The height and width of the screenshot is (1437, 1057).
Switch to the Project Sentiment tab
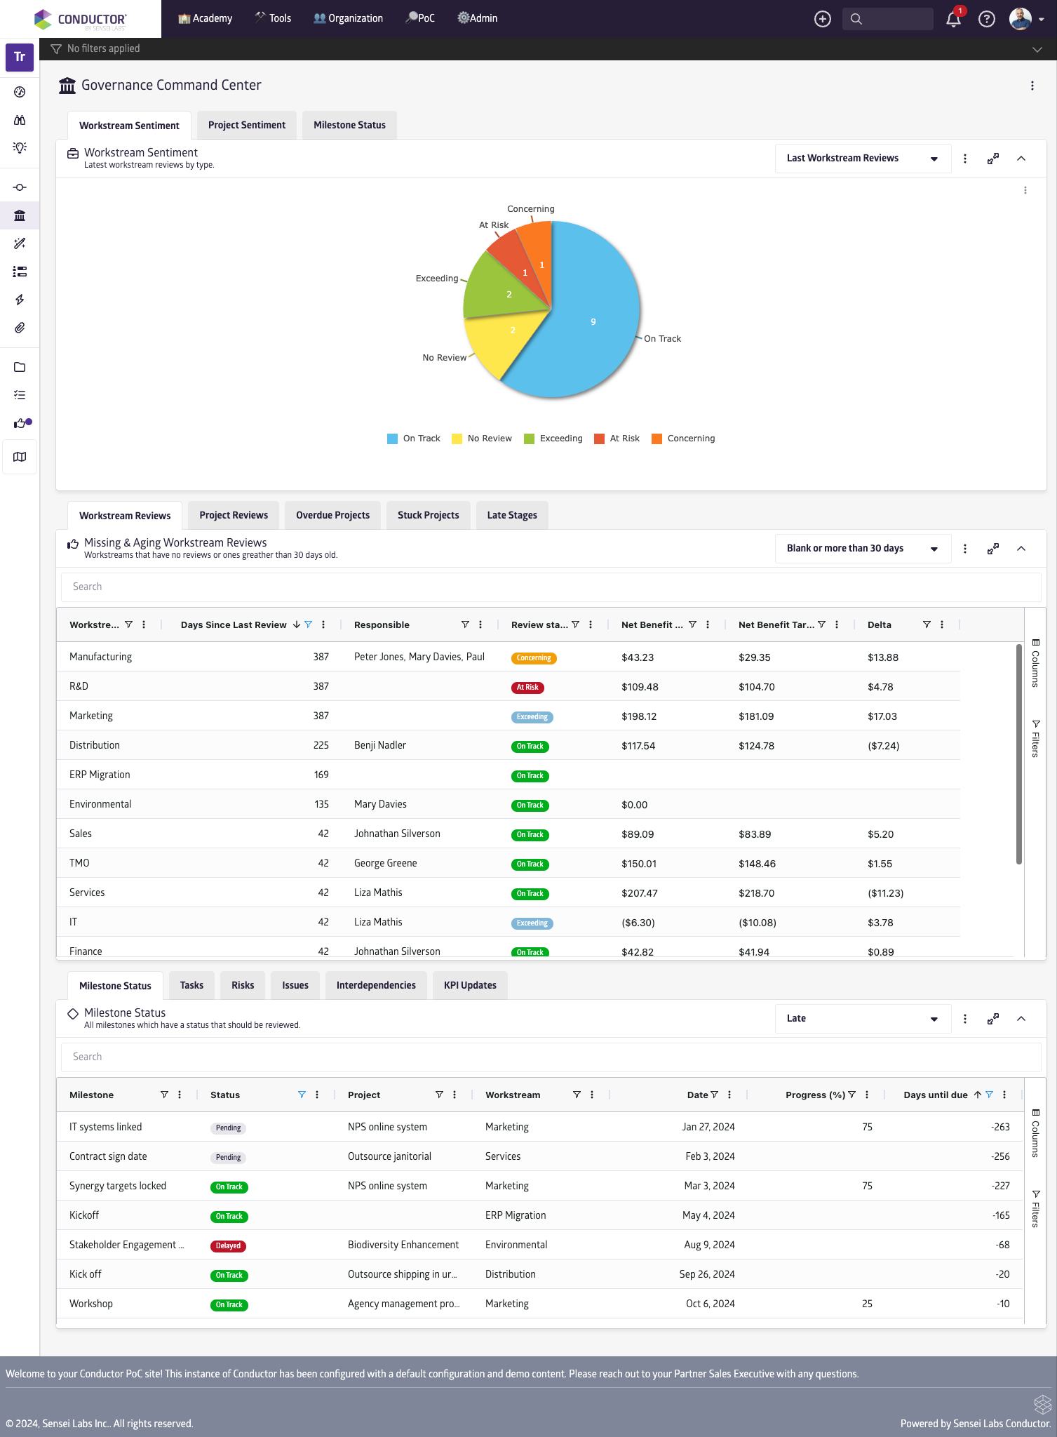[x=246, y=125]
